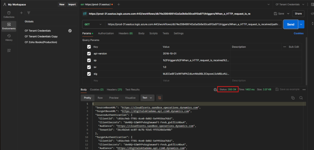Switch to response Cookies (2) tab

pyautogui.click(x=97, y=90)
